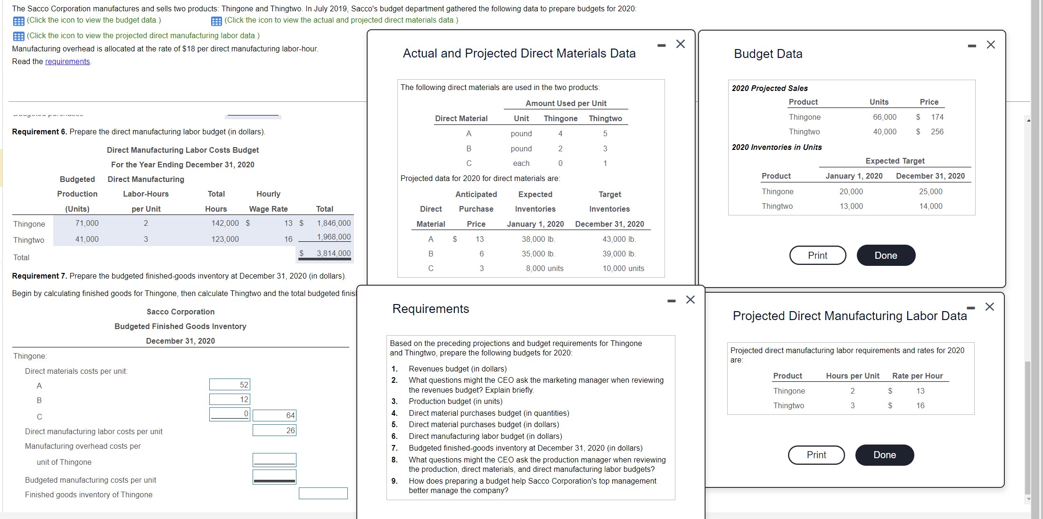The image size is (1043, 519).
Task: Click the material C cost input showing 0
Action: click(230, 414)
